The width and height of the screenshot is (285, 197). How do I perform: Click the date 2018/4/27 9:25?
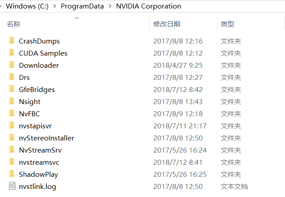(x=178, y=66)
